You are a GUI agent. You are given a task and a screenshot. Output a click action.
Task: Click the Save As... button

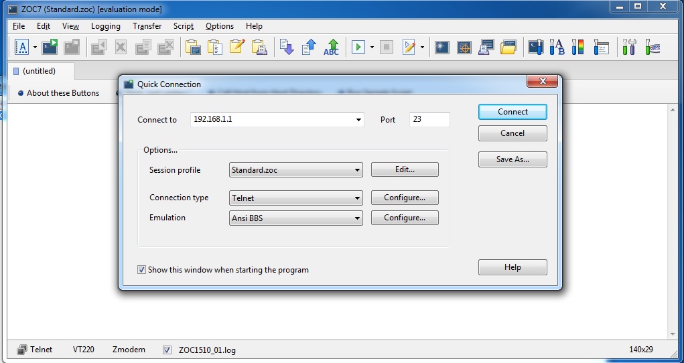[512, 159]
